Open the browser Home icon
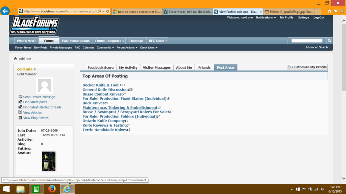This screenshot has height=194, width=346. [329, 11]
